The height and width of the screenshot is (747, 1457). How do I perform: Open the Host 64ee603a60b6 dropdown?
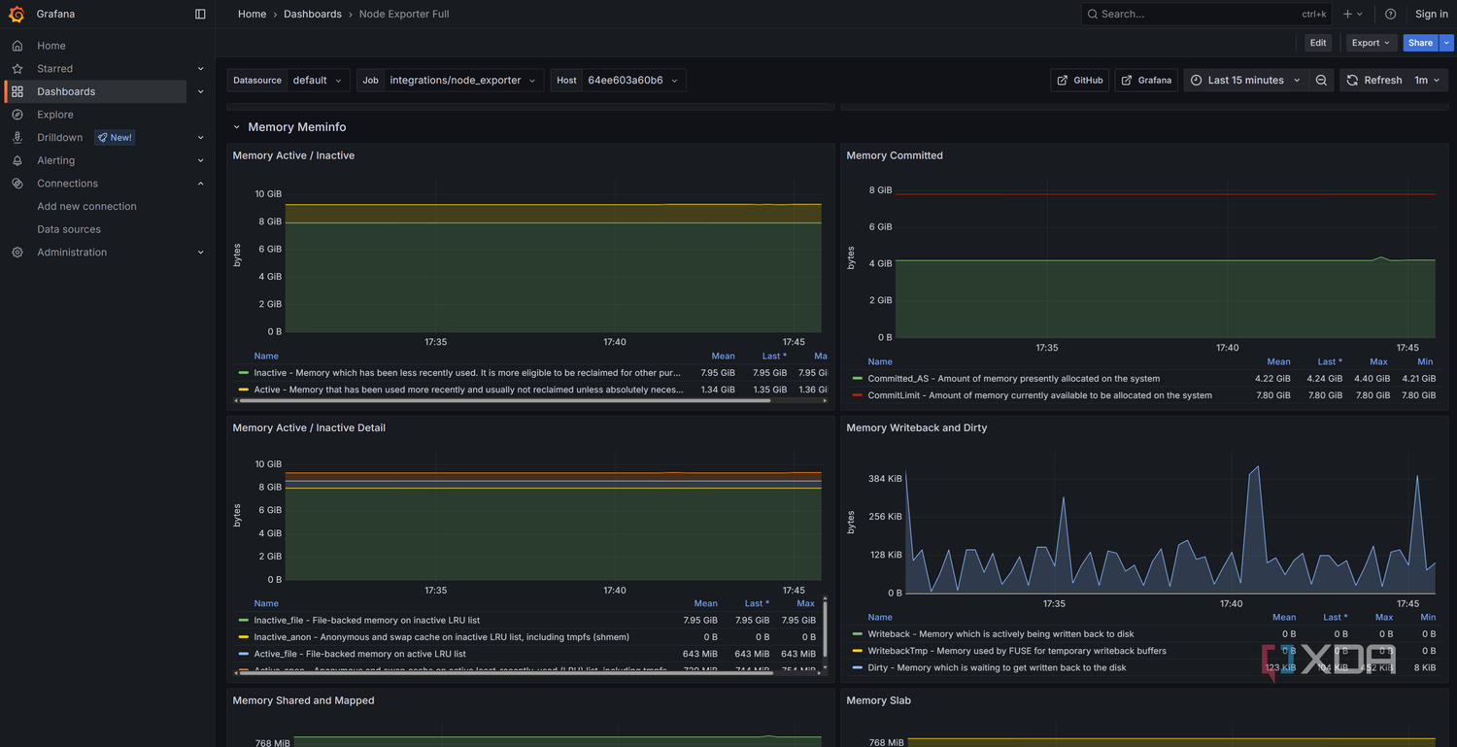pos(633,81)
